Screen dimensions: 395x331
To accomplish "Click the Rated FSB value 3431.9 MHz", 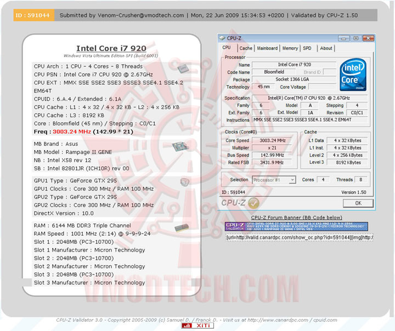I will point(272,162).
